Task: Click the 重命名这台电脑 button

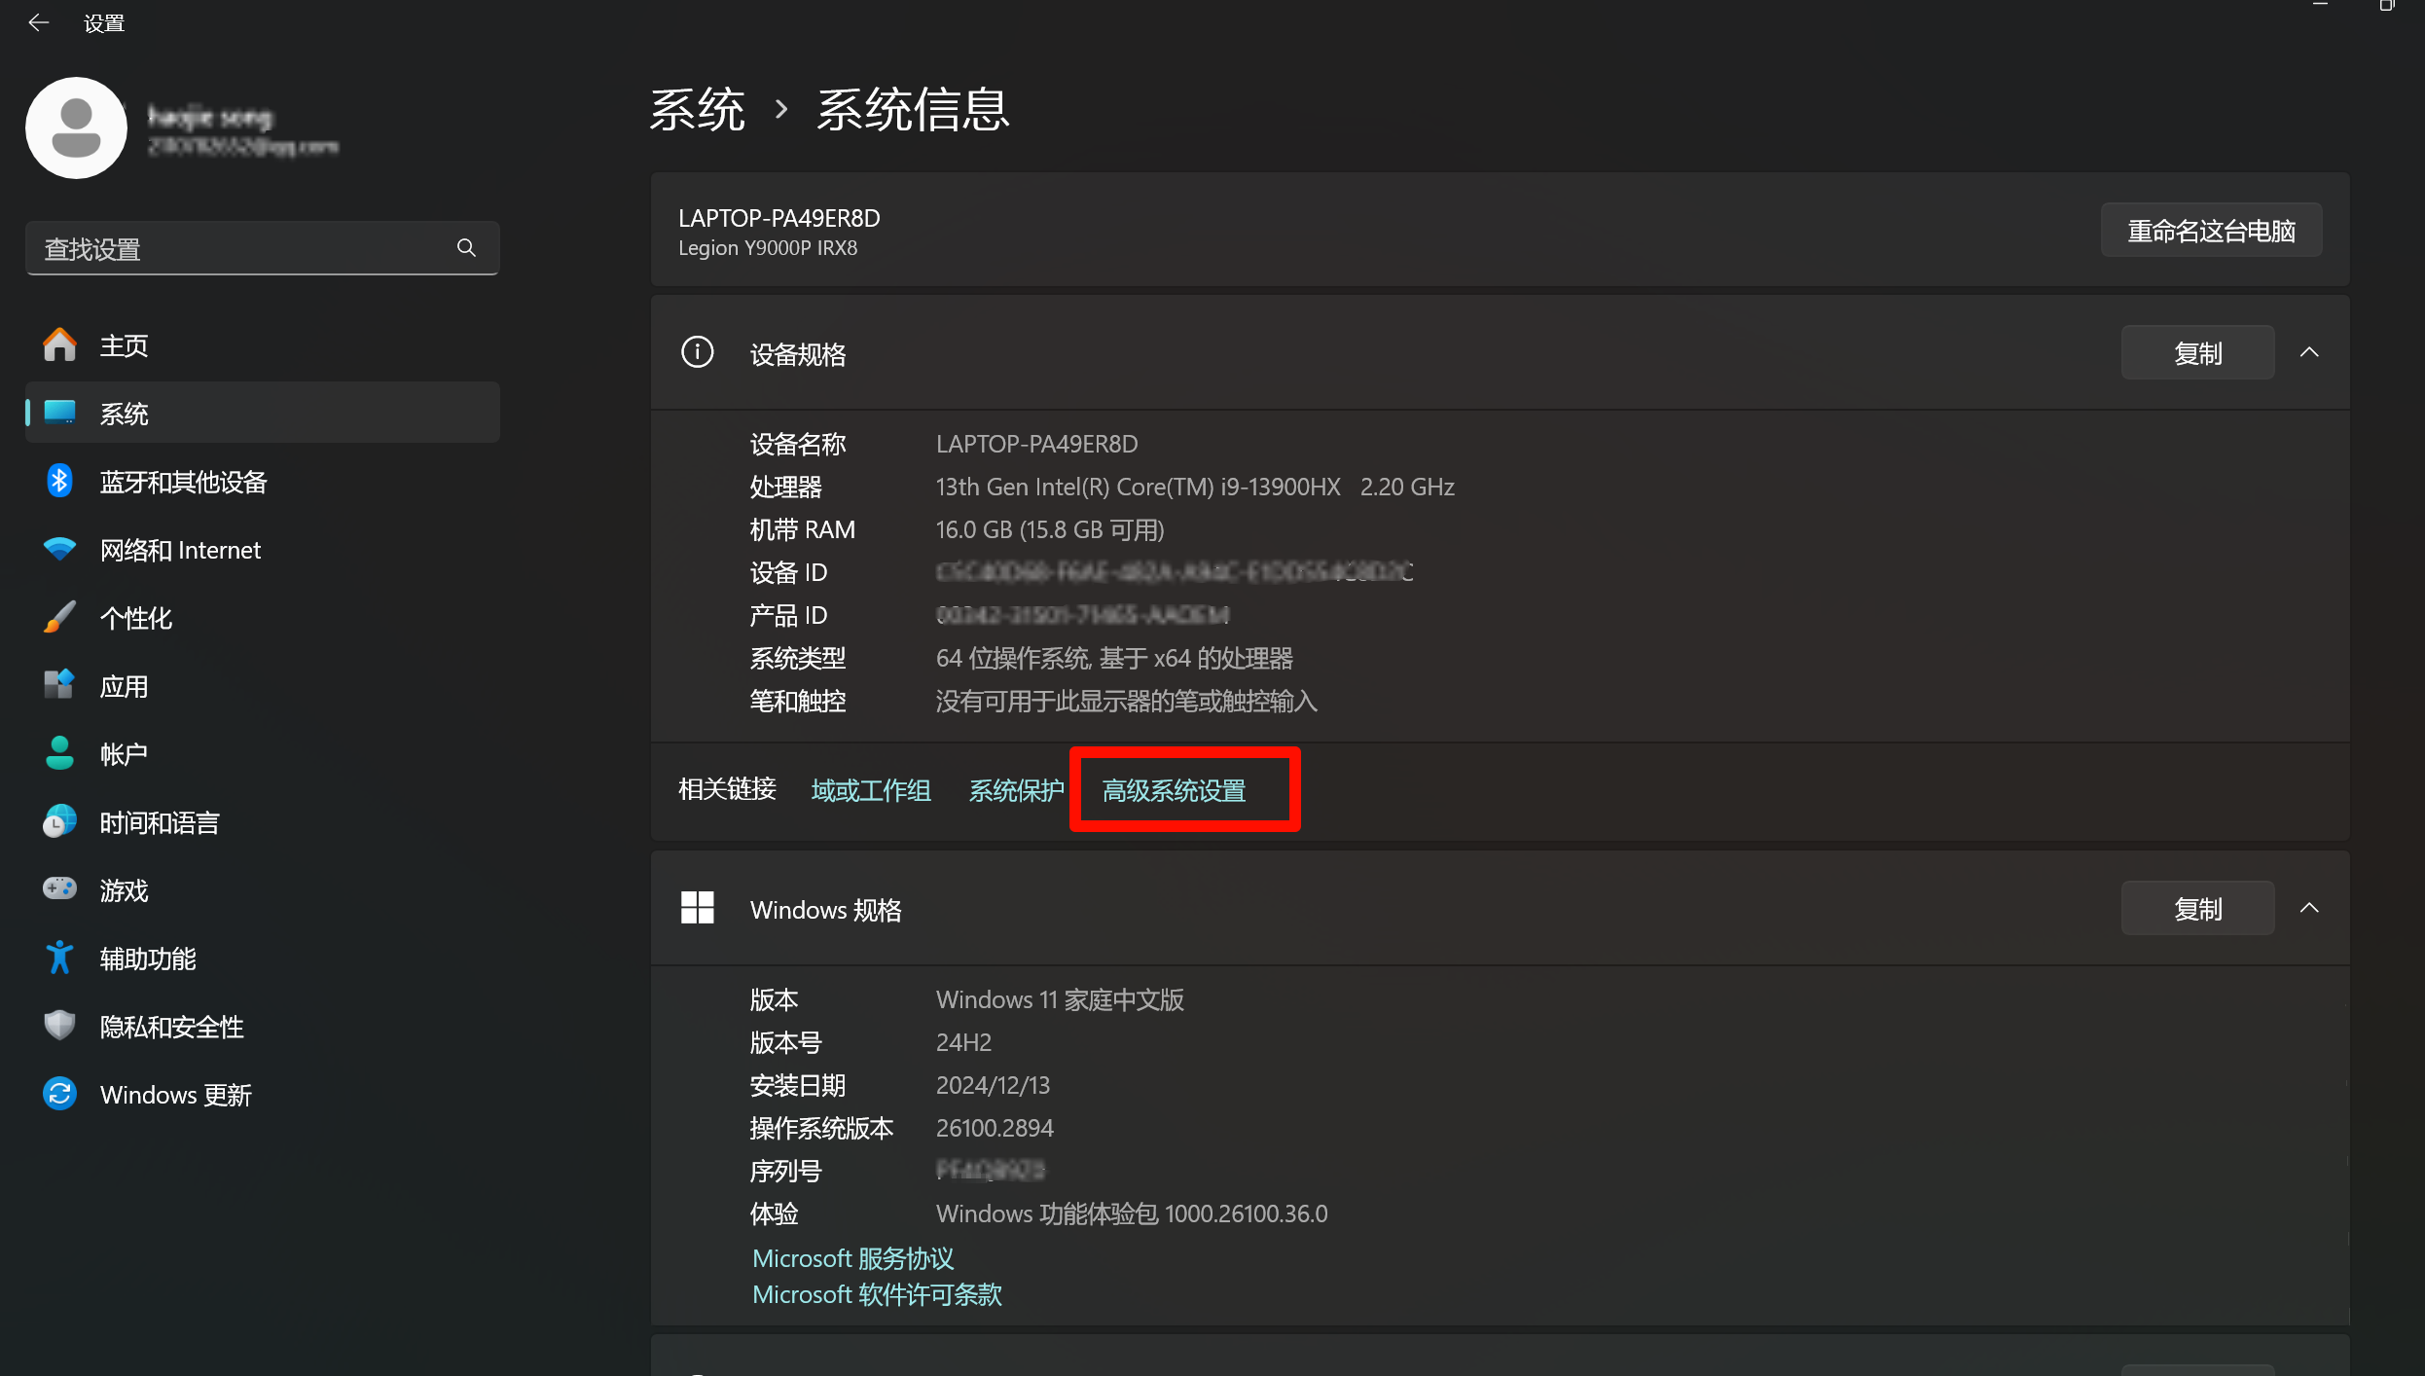Action: (x=2210, y=230)
